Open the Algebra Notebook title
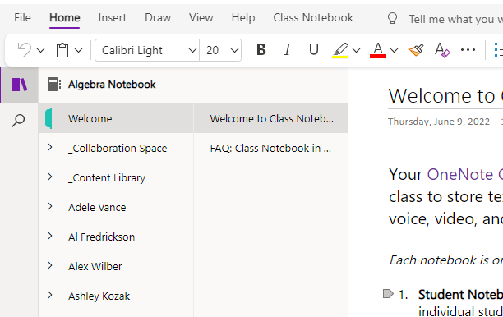 pos(112,85)
